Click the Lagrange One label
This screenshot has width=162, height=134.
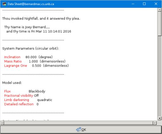click(x=16, y=66)
